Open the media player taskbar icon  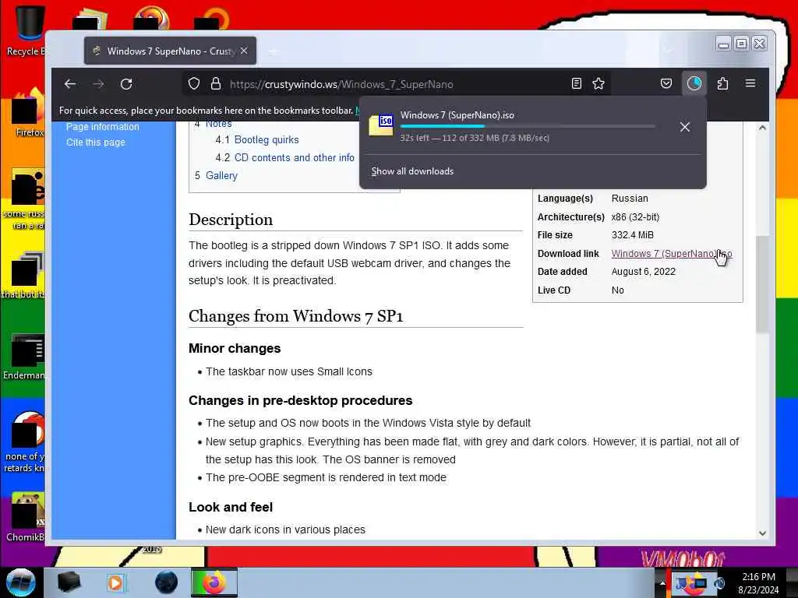click(x=115, y=582)
